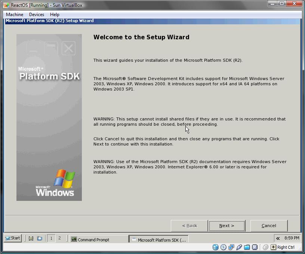The width and height of the screenshot is (305, 254).
Task: Open the VirtualBox Help menu
Action: pyautogui.click(x=55, y=15)
